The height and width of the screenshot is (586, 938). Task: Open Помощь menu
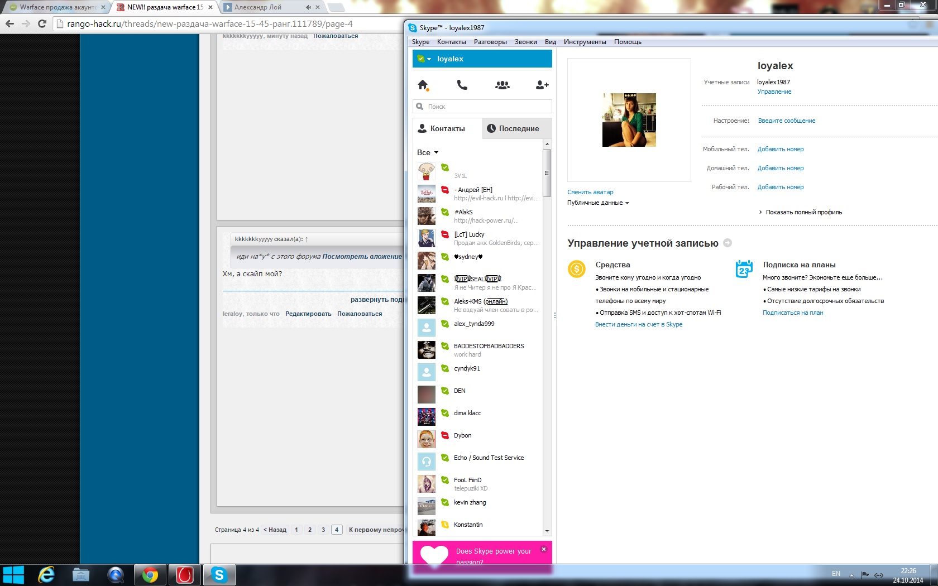628,42
